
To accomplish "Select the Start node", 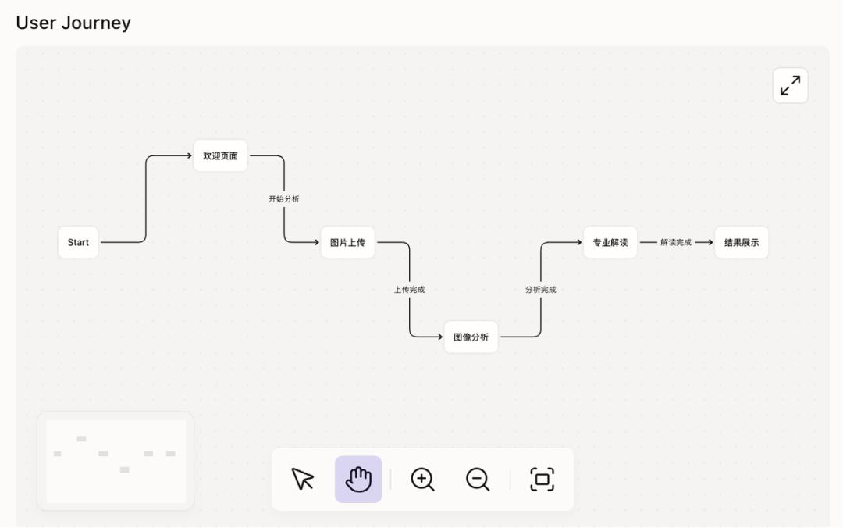I will (x=77, y=242).
